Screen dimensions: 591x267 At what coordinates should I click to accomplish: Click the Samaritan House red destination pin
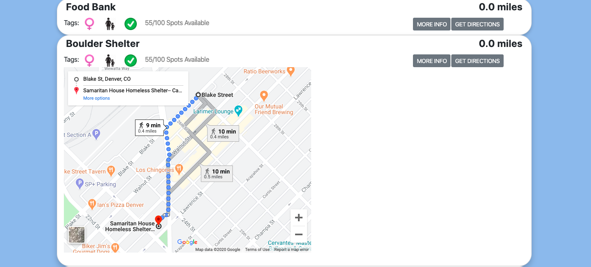pyautogui.click(x=158, y=220)
